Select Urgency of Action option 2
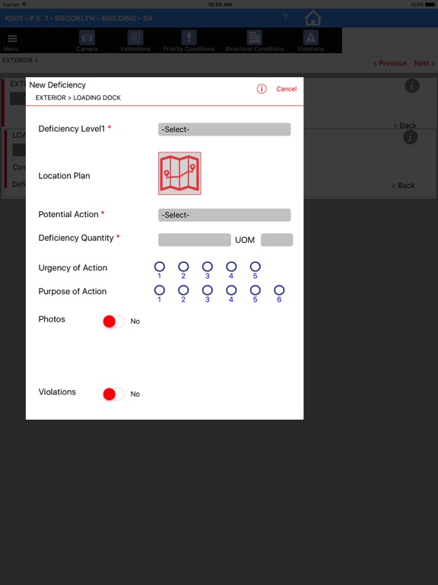438x585 pixels. pyautogui.click(x=183, y=267)
